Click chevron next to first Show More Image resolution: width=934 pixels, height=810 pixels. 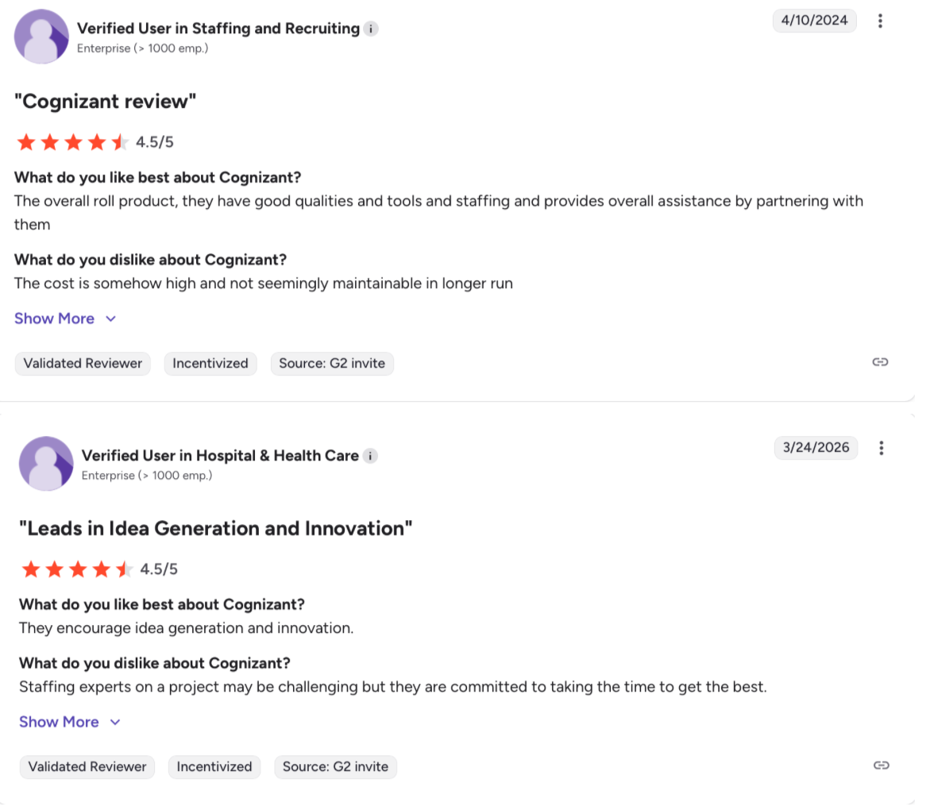click(111, 318)
